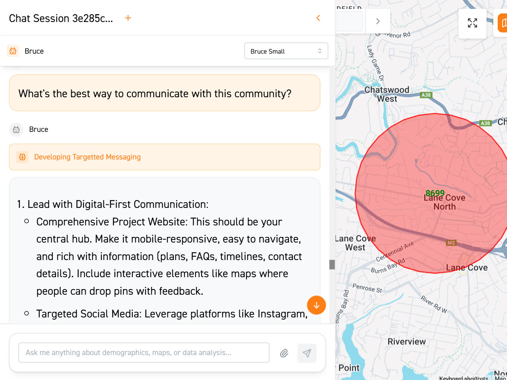Toggle fullscreen map view
Image resolution: width=507 pixels, height=380 pixels.
coord(472,23)
